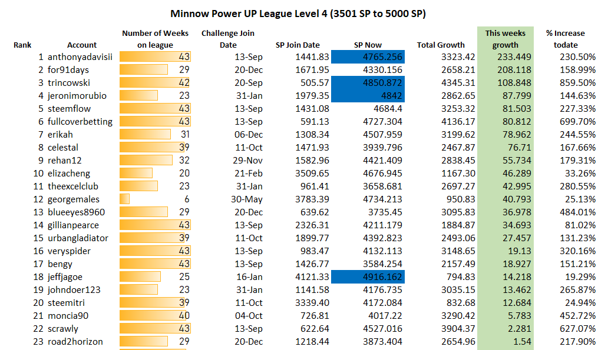The height and width of the screenshot is (350, 598).
Task: Click join date cell 16-Jan
Action: pos(249,277)
